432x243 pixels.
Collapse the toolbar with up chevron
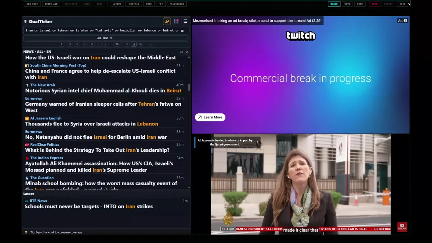[x=151, y=44]
